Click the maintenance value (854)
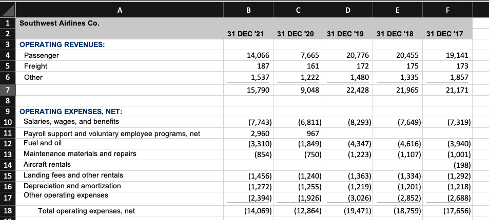This screenshot has height=220, width=489. (x=262, y=155)
